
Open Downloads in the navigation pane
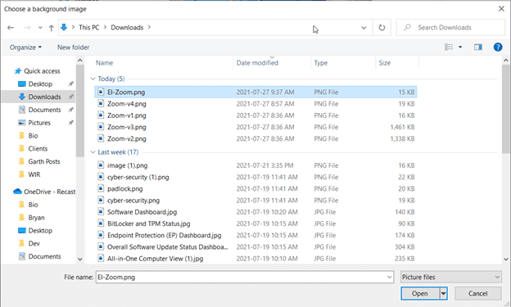pyautogui.click(x=44, y=97)
